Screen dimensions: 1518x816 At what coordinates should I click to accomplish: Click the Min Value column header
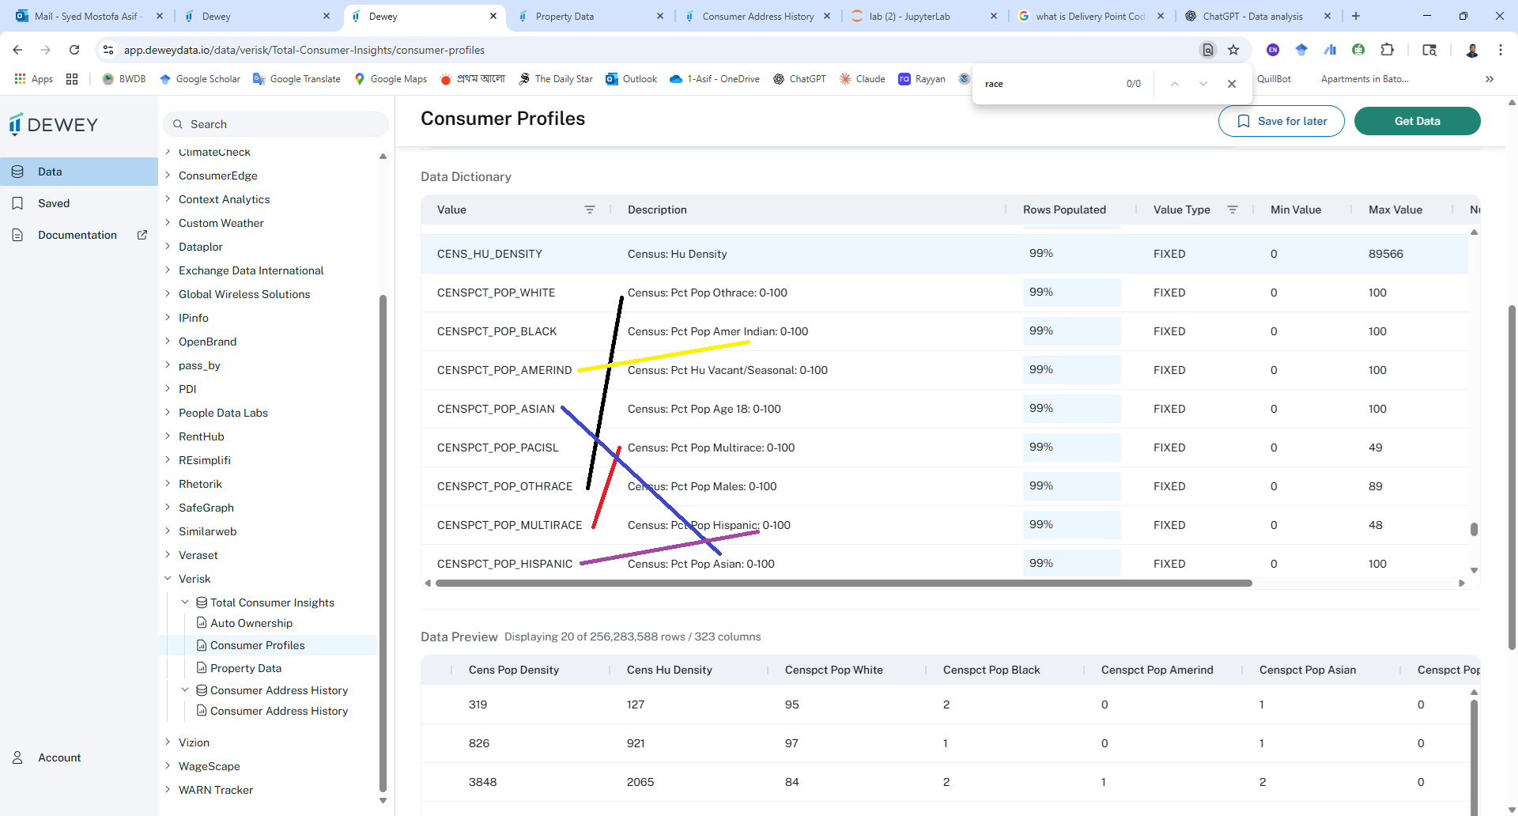pyautogui.click(x=1295, y=210)
